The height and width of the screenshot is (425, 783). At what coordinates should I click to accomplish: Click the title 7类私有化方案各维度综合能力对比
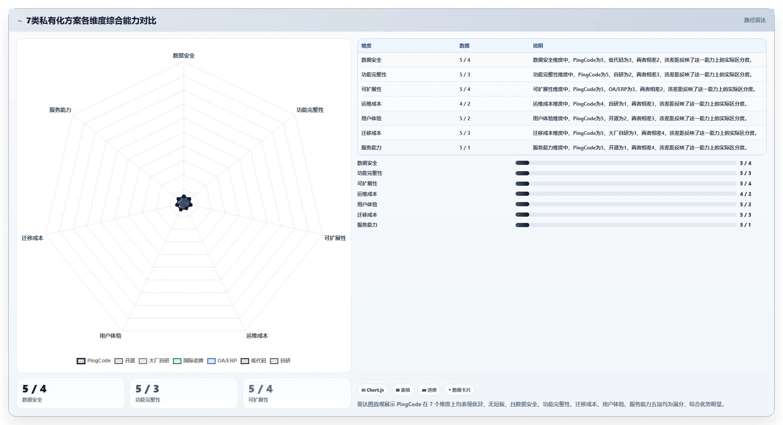91,21
